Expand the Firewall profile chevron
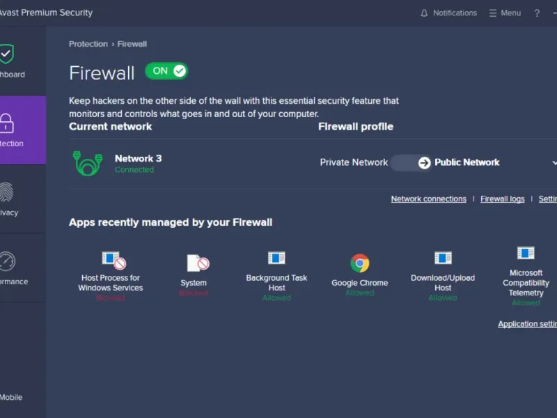 click(x=554, y=162)
